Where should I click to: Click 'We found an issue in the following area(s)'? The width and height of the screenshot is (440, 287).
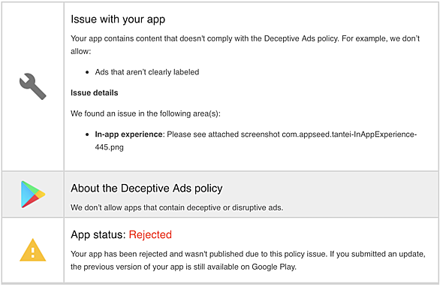tap(146, 113)
